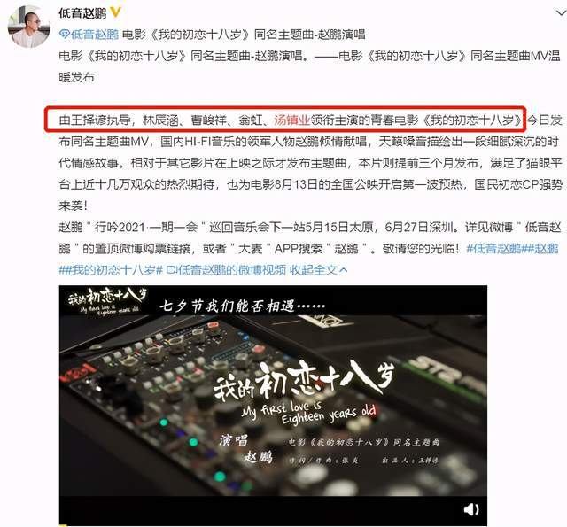Image resolution: width=567 pixels, height=527 pixels.
Task: Toggle video sound with speaker icon
Action: tap(470, 509)
